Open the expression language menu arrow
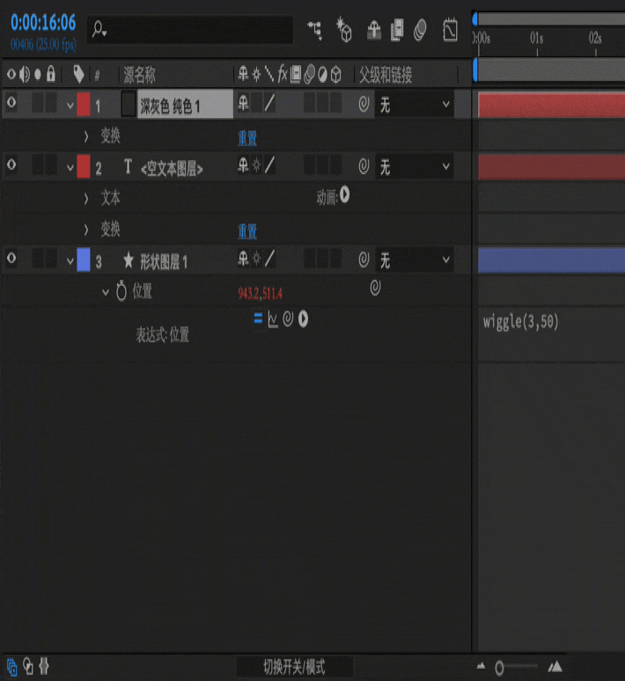 click(303, 319)
